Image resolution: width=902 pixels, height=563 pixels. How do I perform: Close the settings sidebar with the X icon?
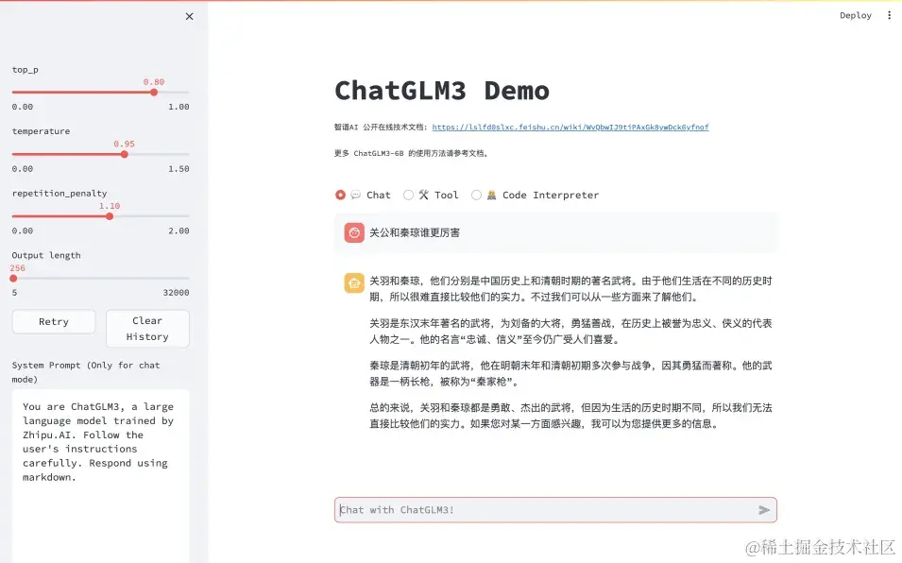tap(188, 15)
